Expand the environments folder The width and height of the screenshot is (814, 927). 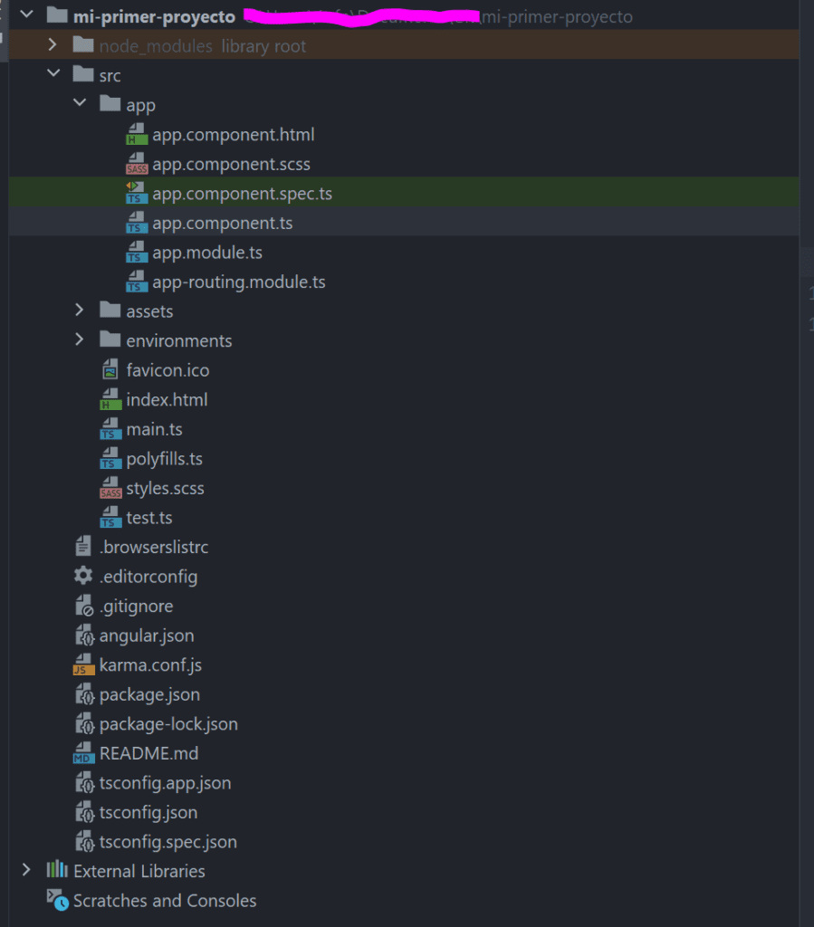(x=79, y=339)
